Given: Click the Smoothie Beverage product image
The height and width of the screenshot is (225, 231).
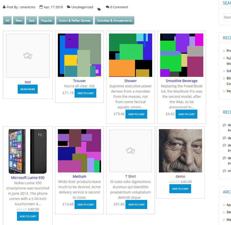Looking at the screenshot, I should tap(182, 55).
